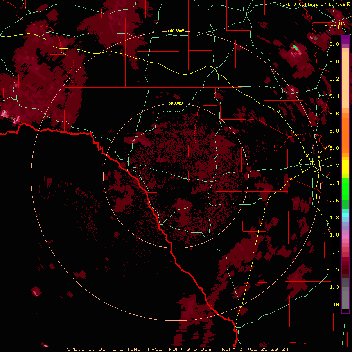Screen dimensions: 352x352
Task: Click the 5.0 value on the scale
Action: (334, 148)
